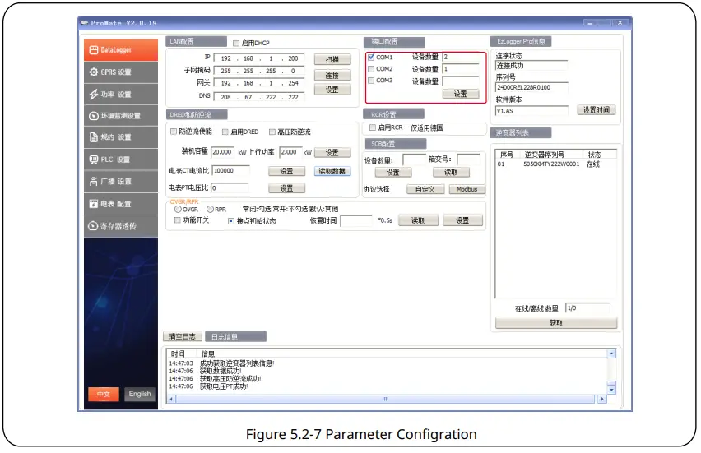This screenshot has width=701, height=453.
Task: Click 设置 button below 连接 in LAN配置
Action: pos(332,90)
